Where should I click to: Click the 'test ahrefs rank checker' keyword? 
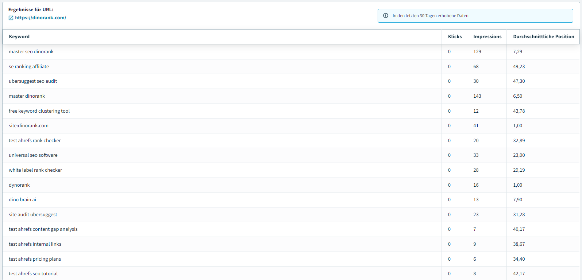pos(35,141)
